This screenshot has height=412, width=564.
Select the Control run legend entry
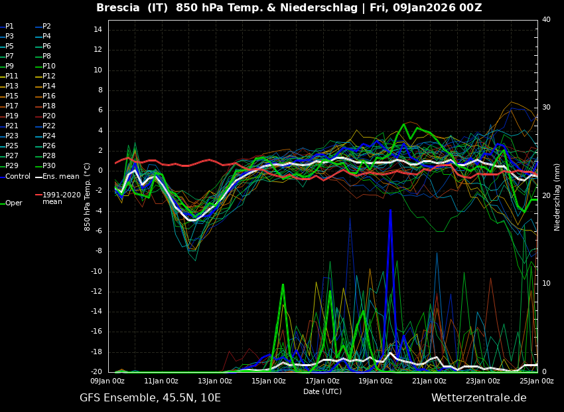tap(17, 177)
